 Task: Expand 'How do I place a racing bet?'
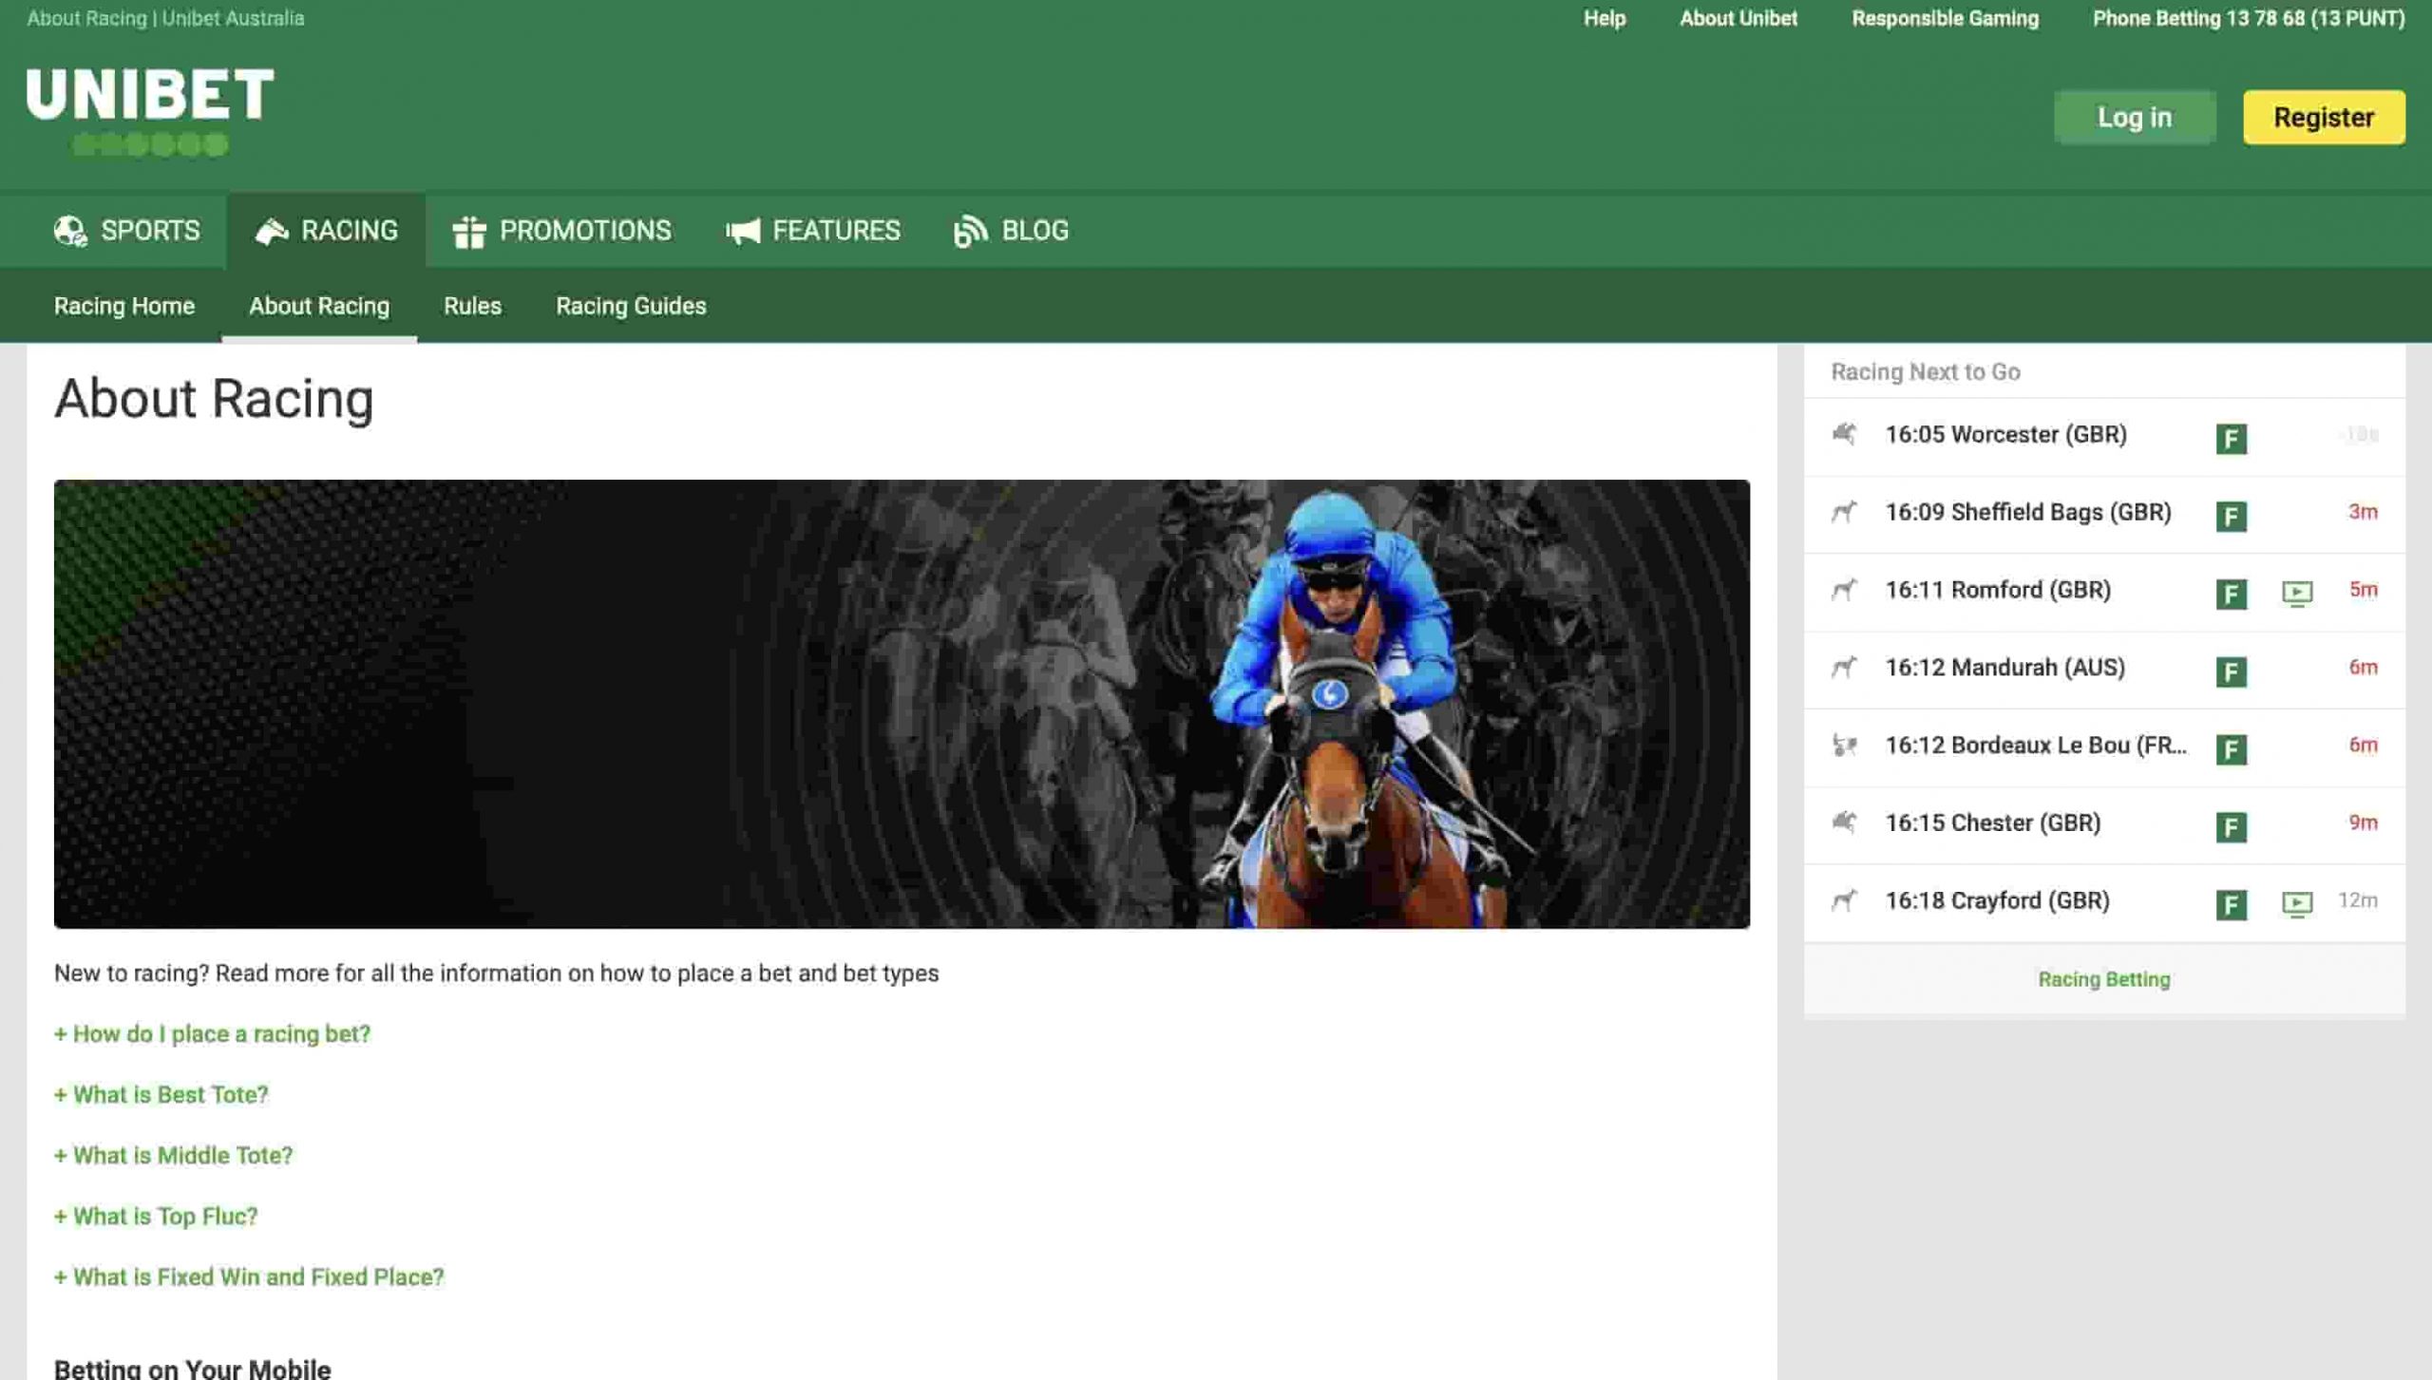[212, 1033]
